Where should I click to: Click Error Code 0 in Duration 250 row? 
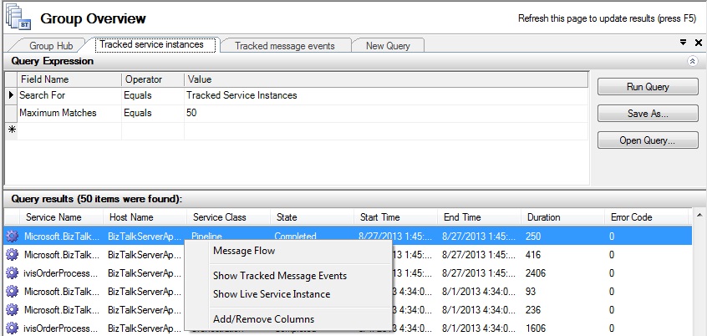[612, 236]
